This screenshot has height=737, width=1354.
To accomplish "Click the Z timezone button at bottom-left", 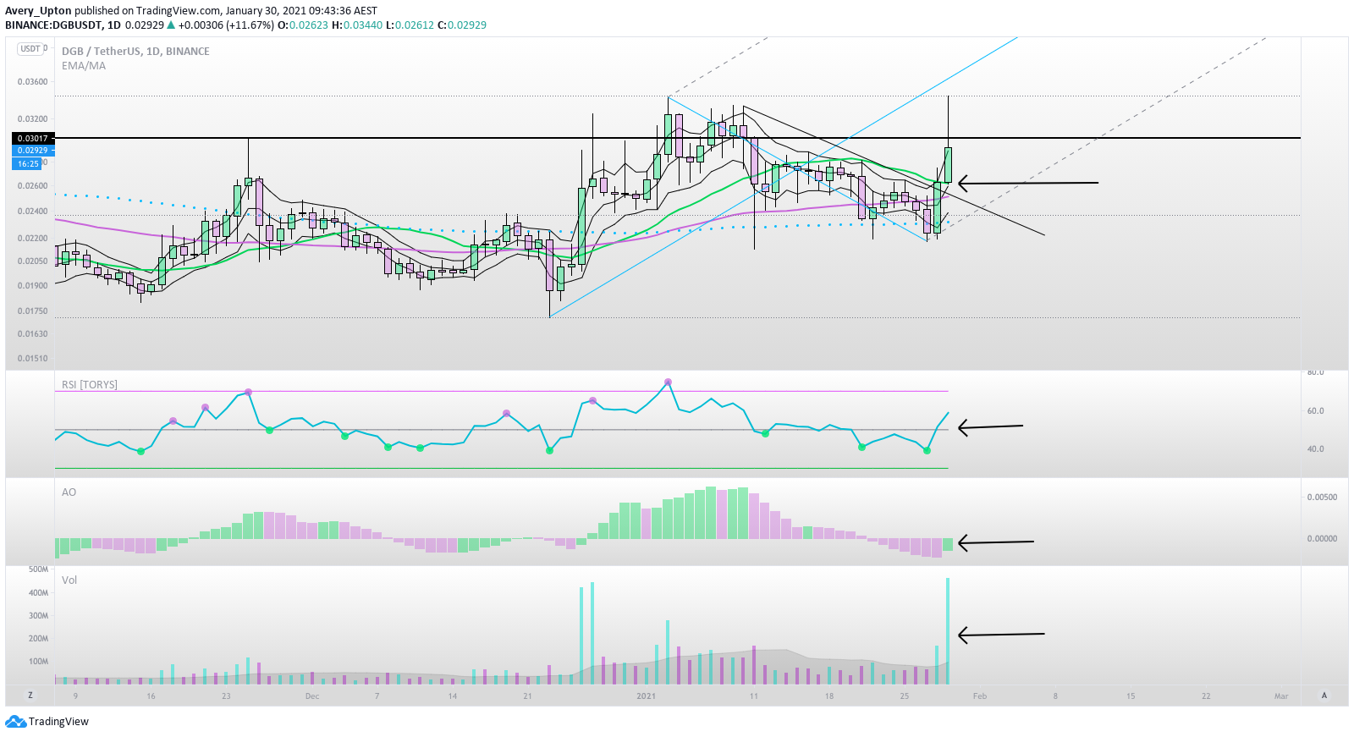I will pyautogui.click(x=30, y=696).
